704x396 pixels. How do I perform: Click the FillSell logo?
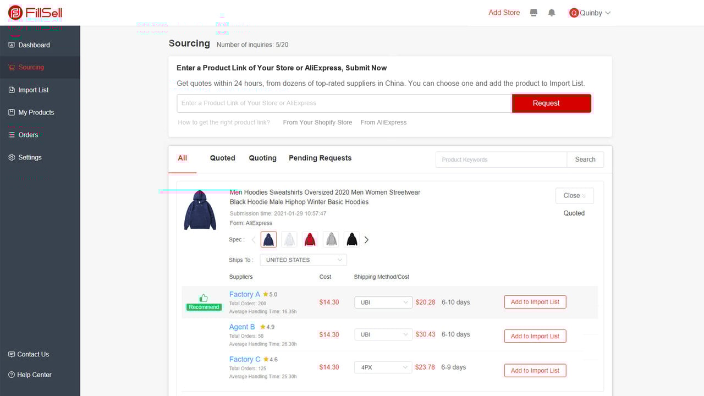[35, 13]
